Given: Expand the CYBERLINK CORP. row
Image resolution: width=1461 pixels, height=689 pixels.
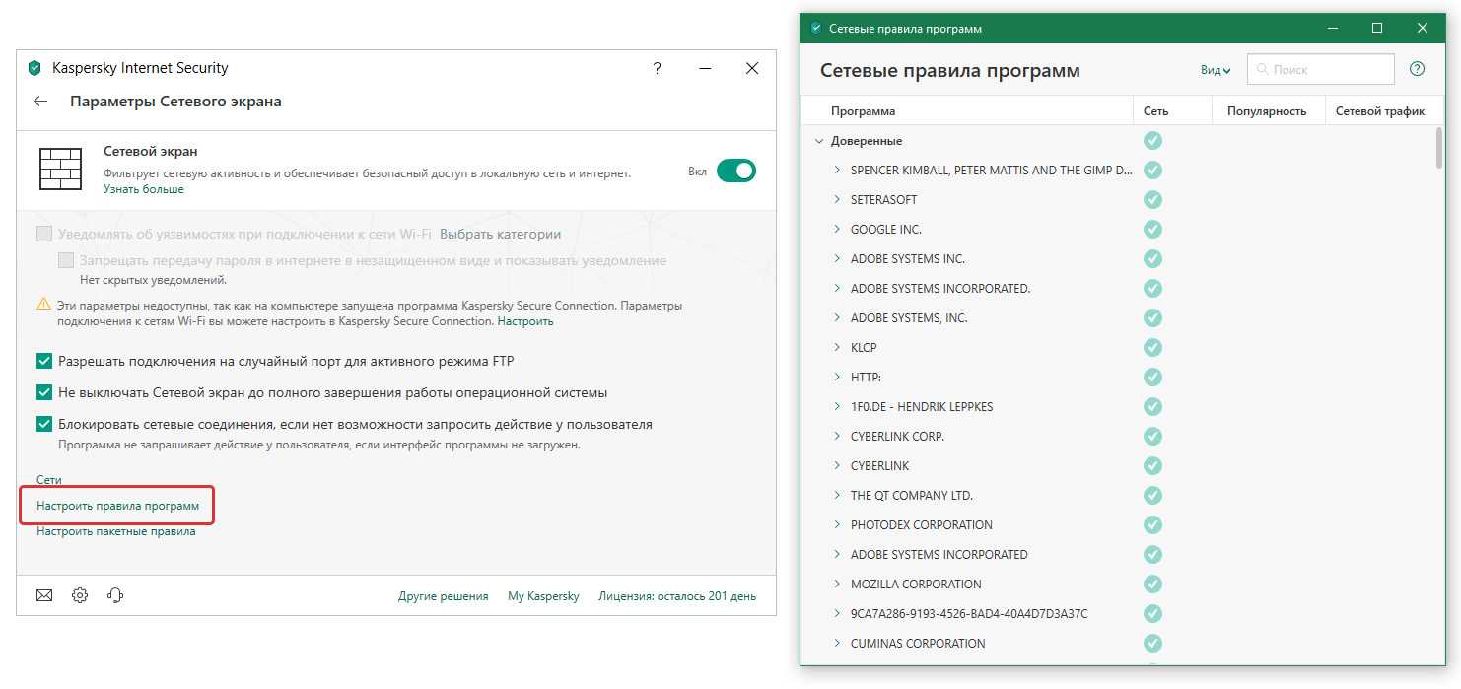Looking at the screenshot, I should [838, 436].
